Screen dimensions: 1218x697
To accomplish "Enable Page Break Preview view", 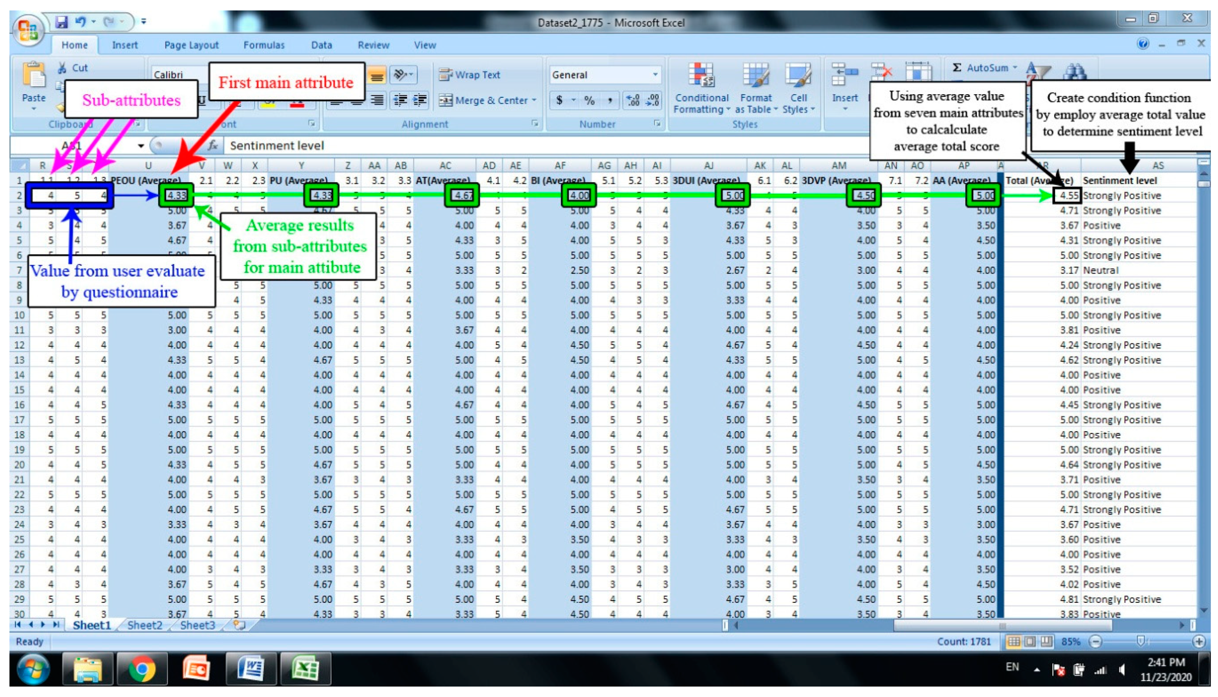I will pos(1046,641).
